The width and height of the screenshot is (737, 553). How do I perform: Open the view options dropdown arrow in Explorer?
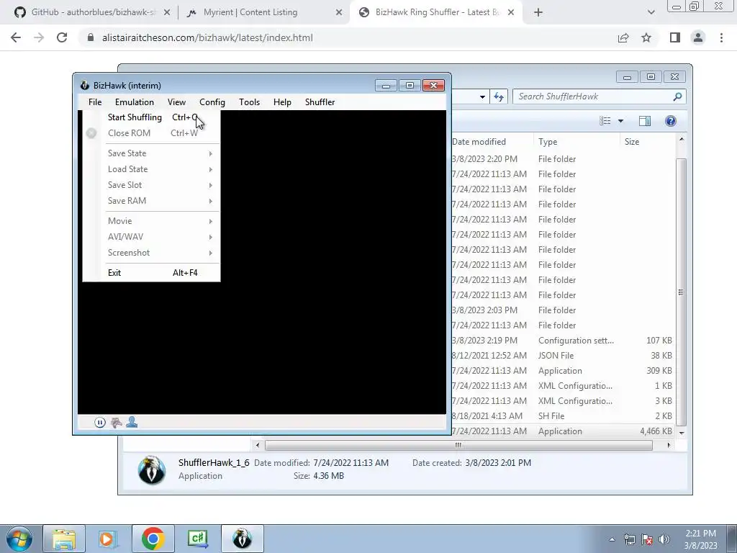tap(620, 121)
